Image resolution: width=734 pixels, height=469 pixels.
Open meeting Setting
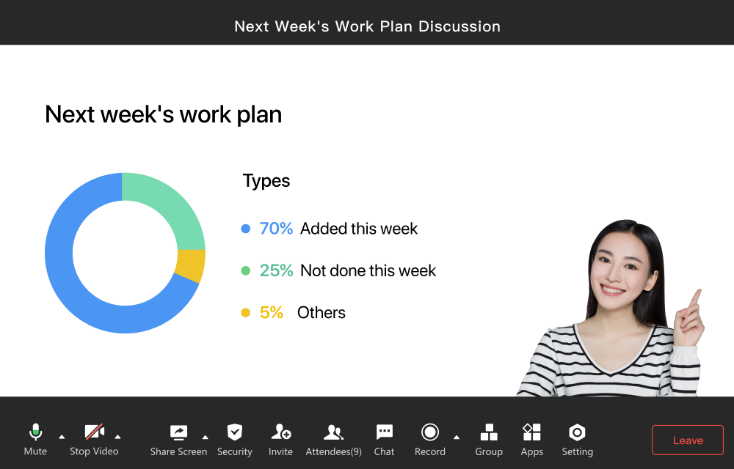point(577,440)
